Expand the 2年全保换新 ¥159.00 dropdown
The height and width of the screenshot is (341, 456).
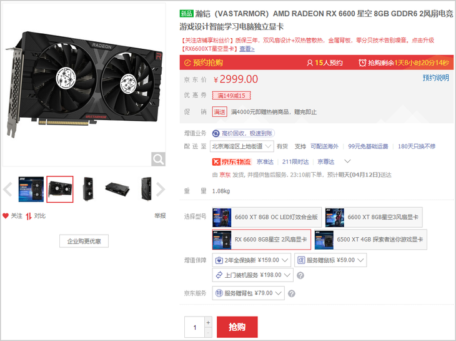point(252,260)
